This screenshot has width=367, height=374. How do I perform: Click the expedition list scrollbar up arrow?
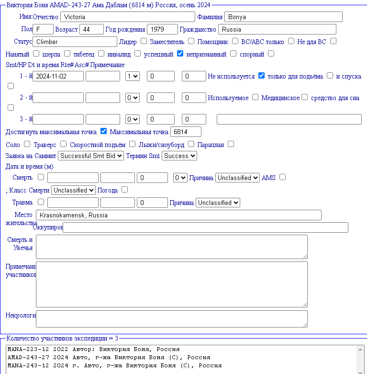[x=360, y=350]
